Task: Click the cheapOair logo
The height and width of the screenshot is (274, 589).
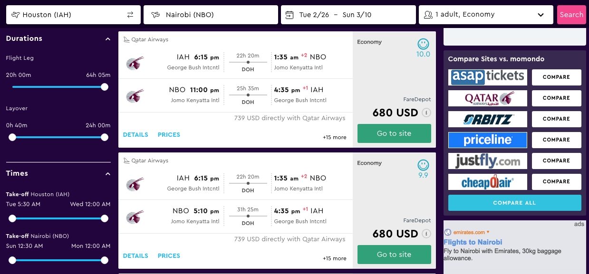Action: [x=488, y=181]
